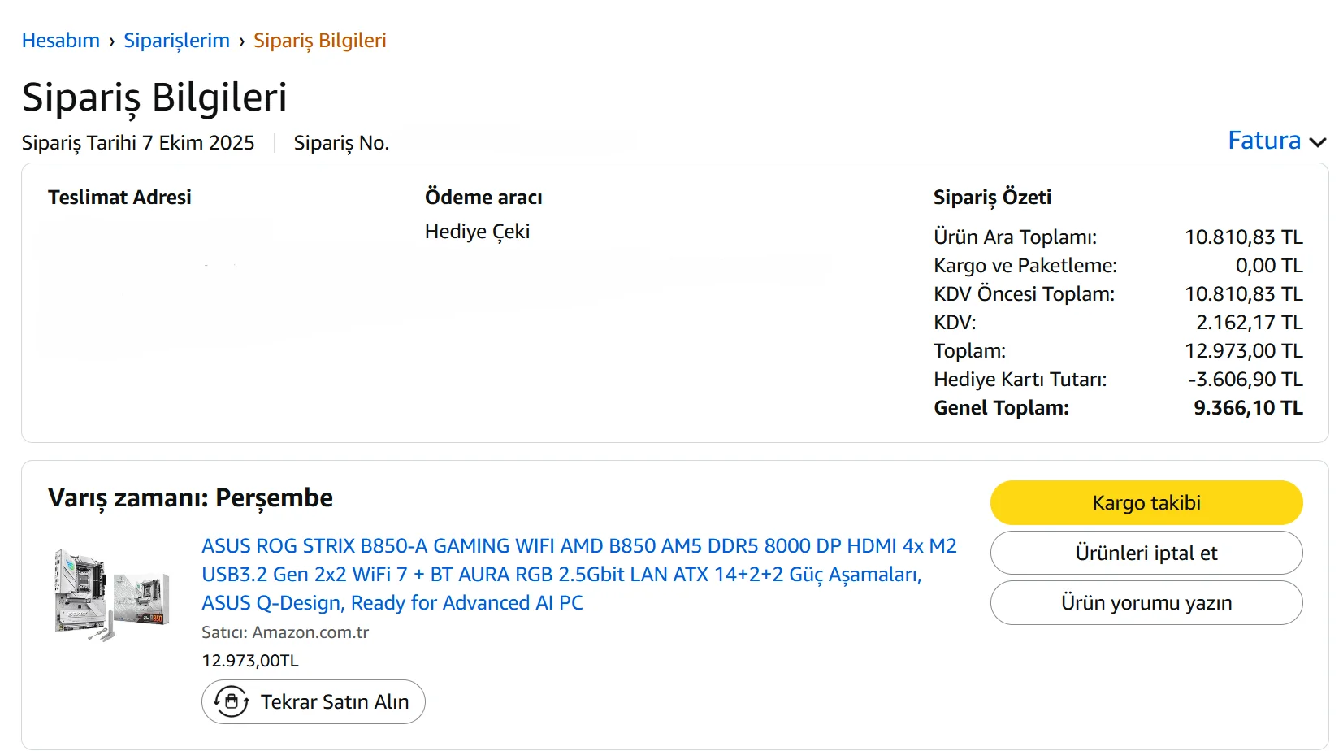Viewport: 1339px width, 751px height.
Task: Click the Varış zamanı: Perşembe heading
Action: point(190,497)
